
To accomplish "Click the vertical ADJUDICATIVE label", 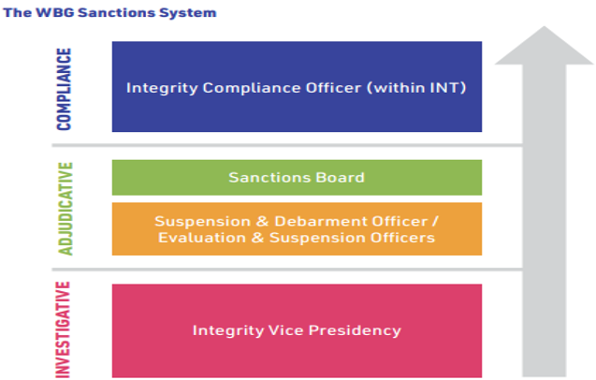I will (x=65, y=209).
